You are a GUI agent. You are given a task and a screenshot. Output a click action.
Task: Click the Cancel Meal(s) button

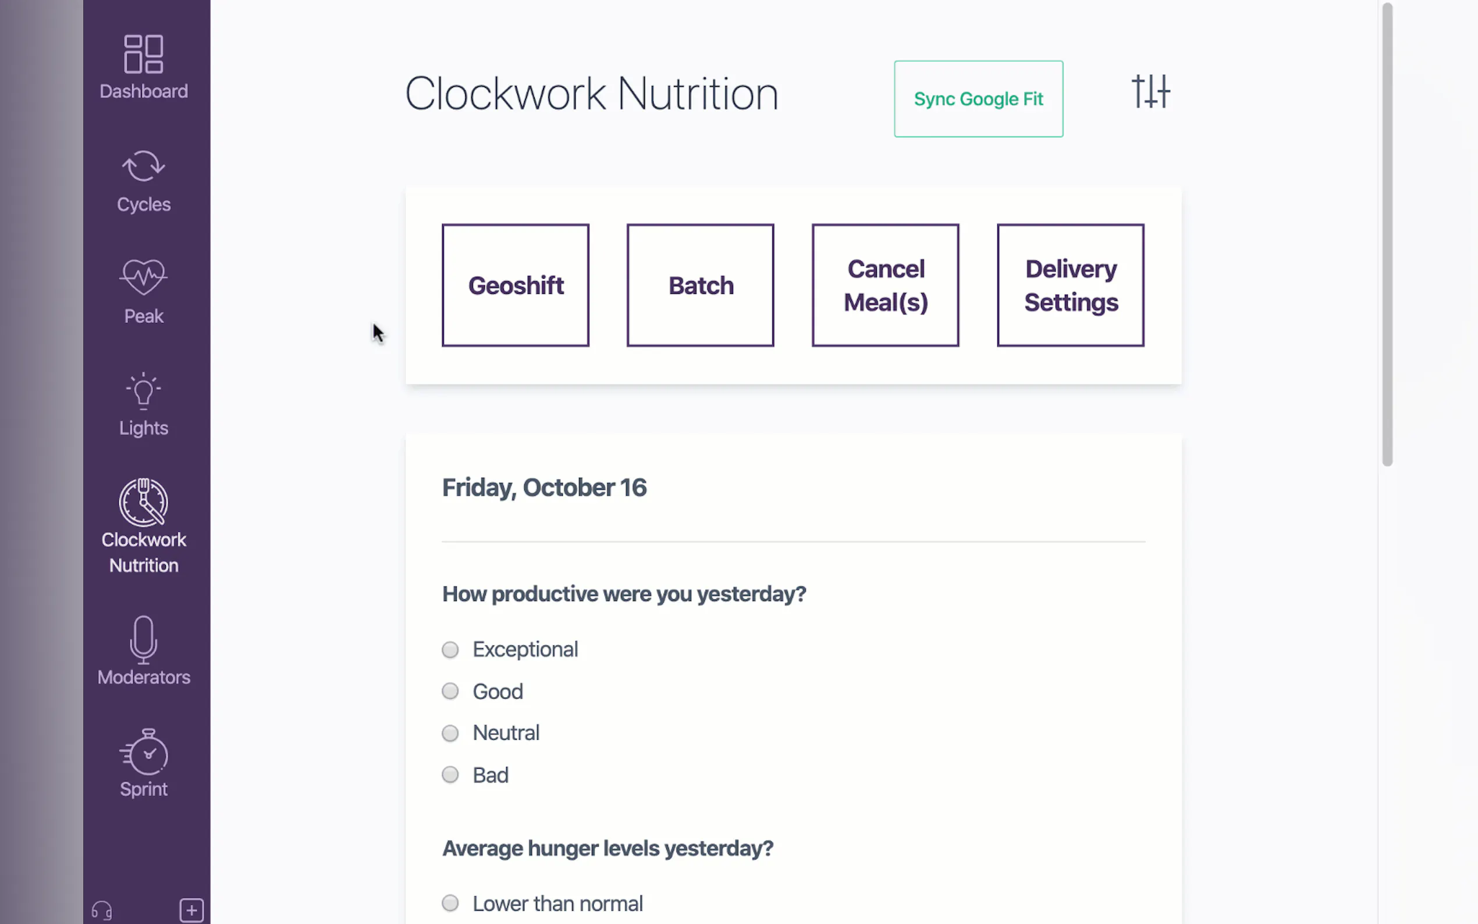(x=885, y=285)
